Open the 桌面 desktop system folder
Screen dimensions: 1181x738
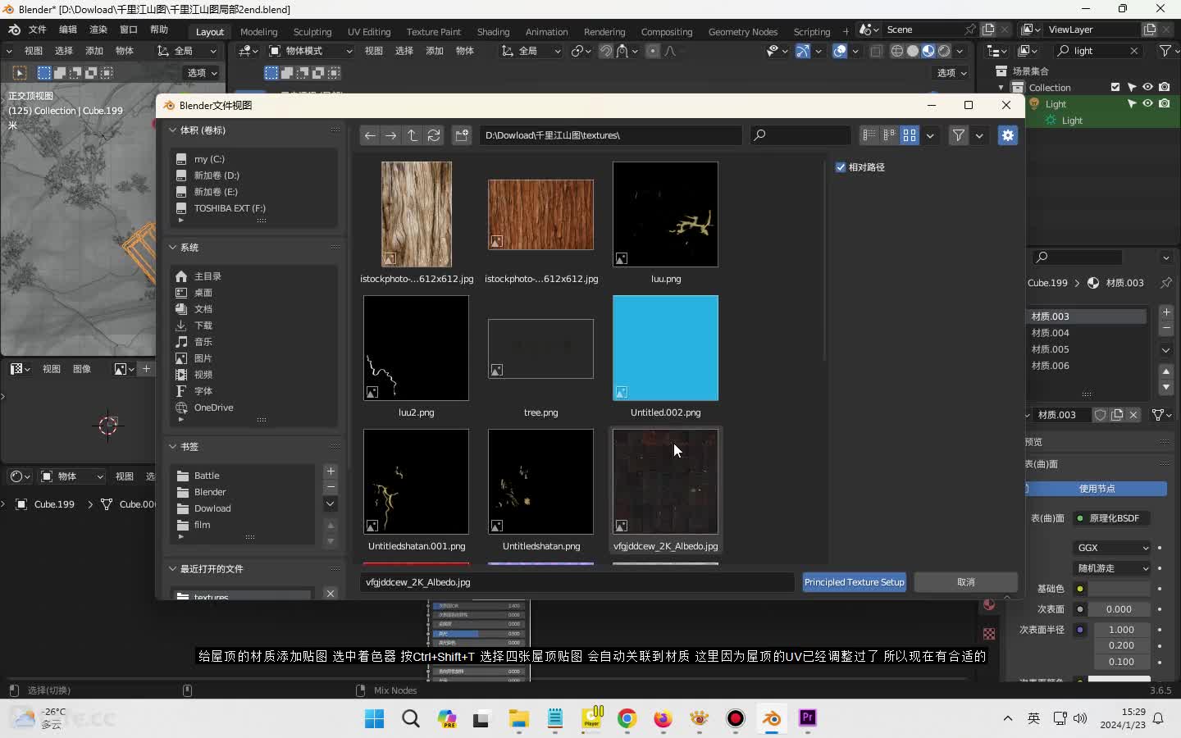tap(203, 293)
